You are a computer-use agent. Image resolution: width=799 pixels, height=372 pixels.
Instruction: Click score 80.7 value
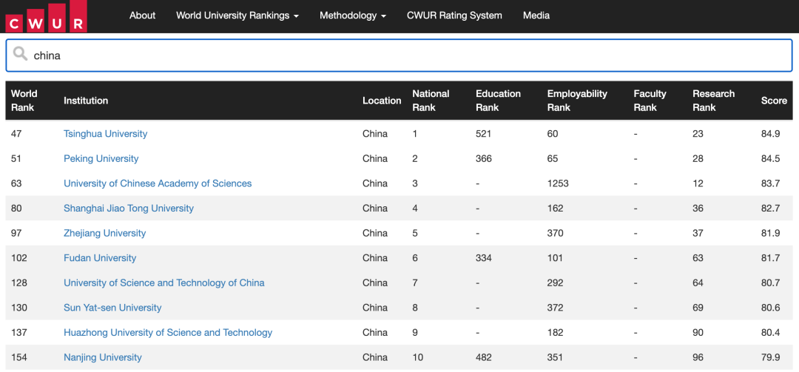point(770,283)
